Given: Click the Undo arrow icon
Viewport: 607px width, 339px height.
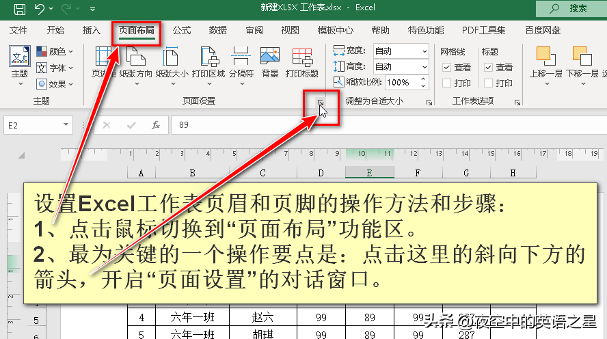Looking at the screenshot, I should (40, 9).
